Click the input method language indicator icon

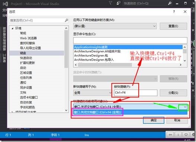(x=170, y=135)
